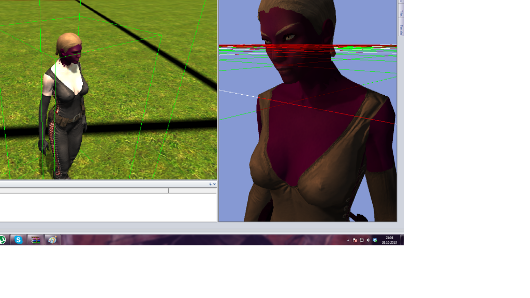Open the Terrain side tab
Image resolution: width=530 pixels, height=298 pixels.
click(x=401, y=29)
